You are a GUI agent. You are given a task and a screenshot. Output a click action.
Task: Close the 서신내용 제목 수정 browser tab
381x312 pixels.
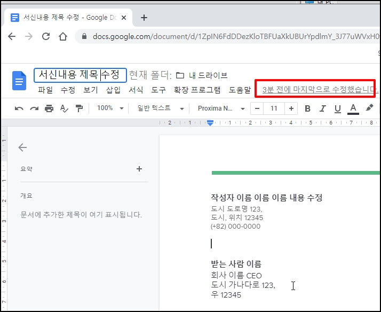point(124,18)
